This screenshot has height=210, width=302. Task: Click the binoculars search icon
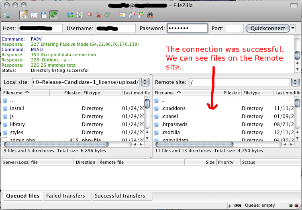click(x=150, y=15)
